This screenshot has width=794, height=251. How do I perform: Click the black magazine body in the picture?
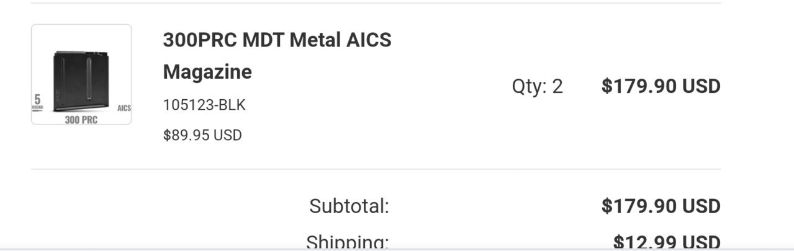[82, 81]
